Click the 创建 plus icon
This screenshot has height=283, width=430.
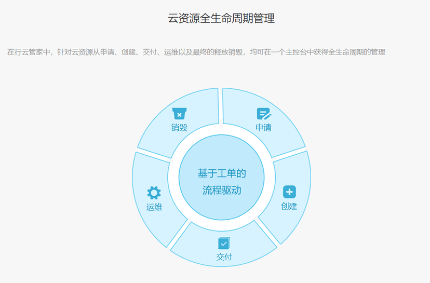pyautogui.click(x=289, y=192)
